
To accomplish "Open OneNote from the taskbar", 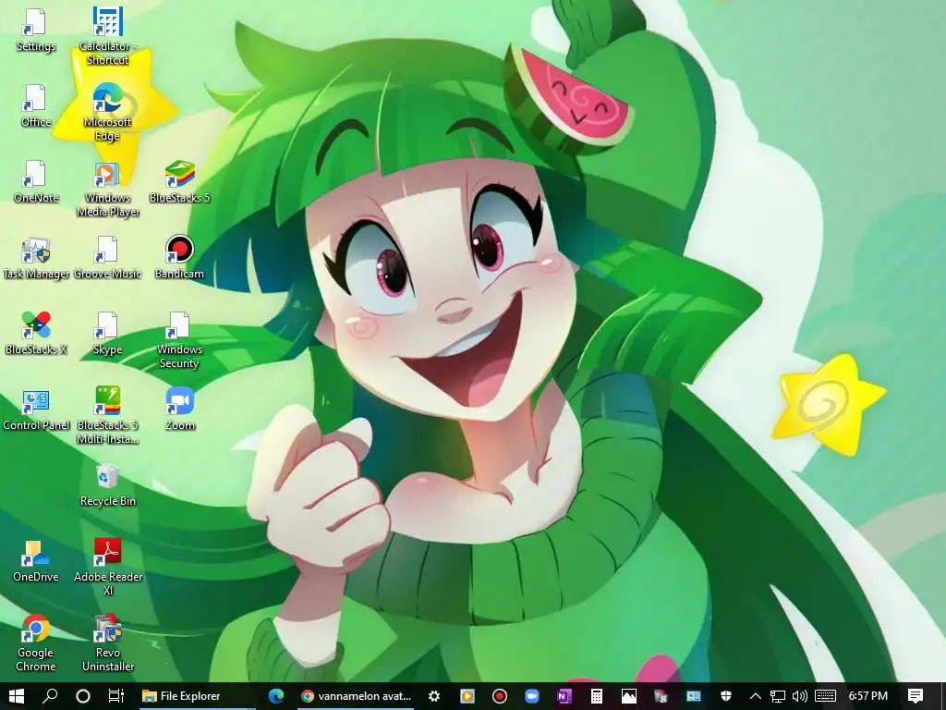I will tap(564, 696).
